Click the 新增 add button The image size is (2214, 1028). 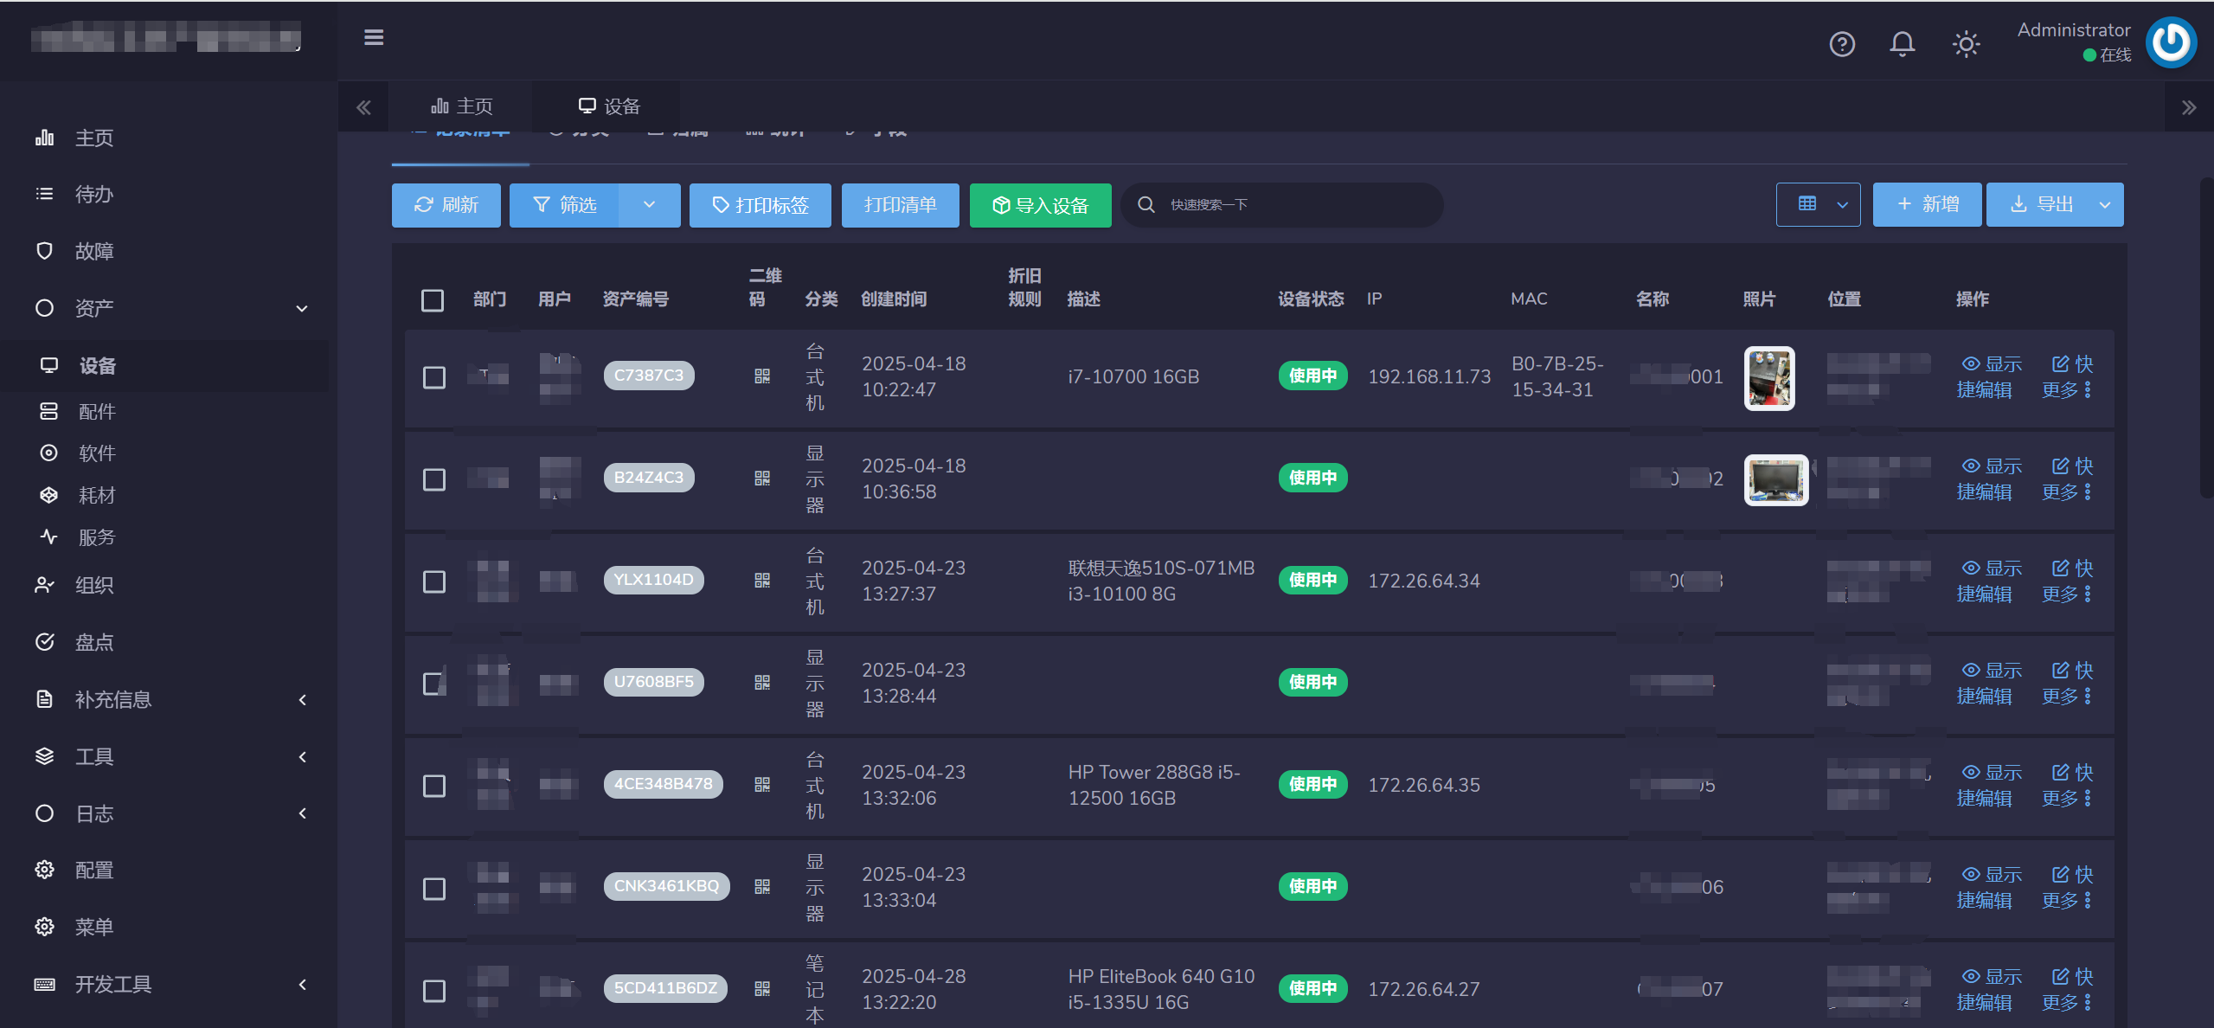tap(1927, 205)
